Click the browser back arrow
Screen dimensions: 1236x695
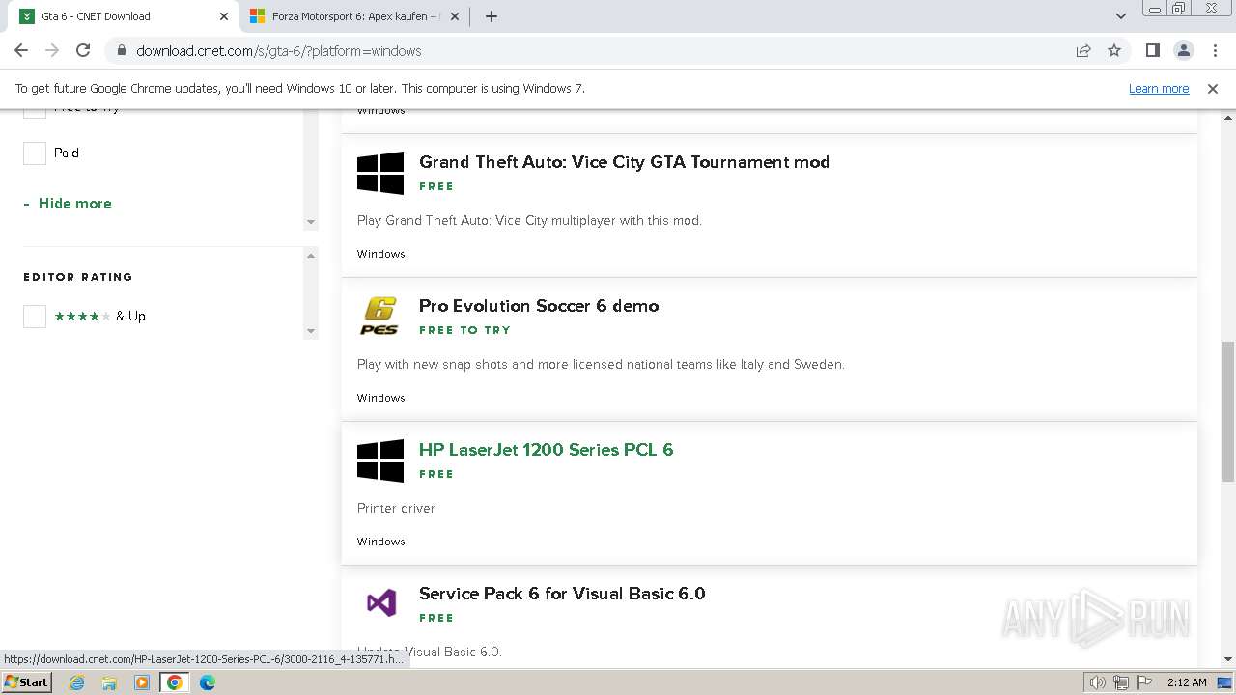tap(21, 50)
